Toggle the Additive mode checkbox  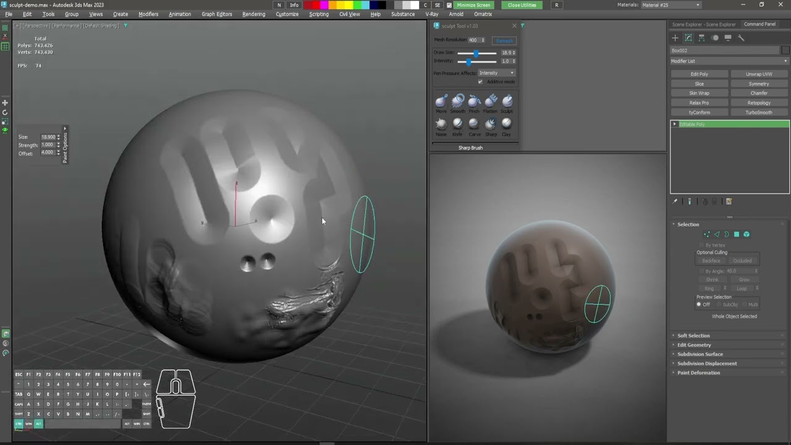480,81
